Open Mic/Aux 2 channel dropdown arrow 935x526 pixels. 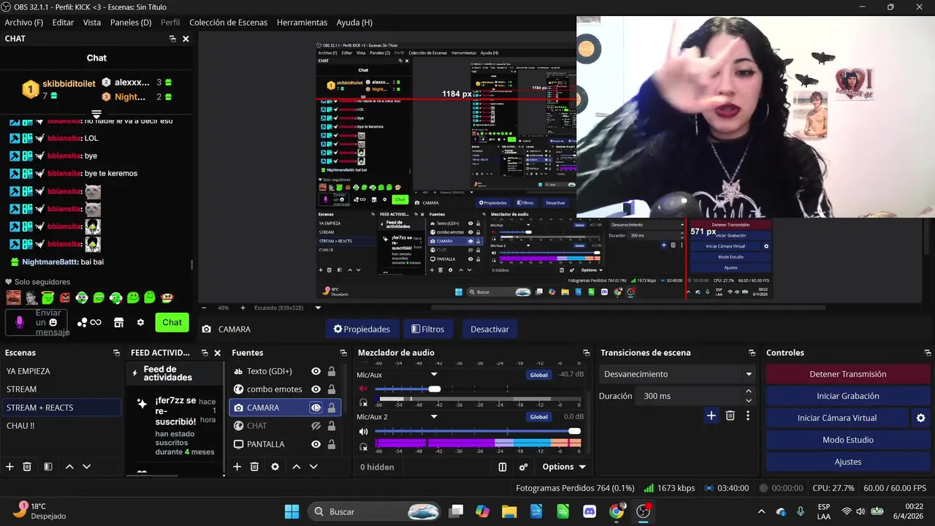tap(434, 417)
